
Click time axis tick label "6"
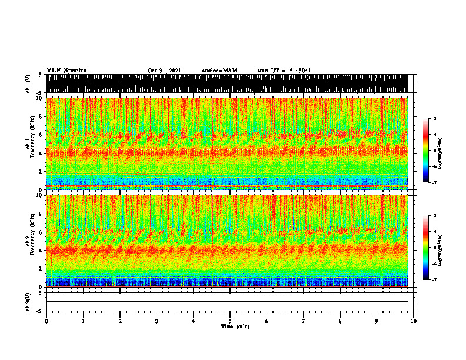point(267,321)
